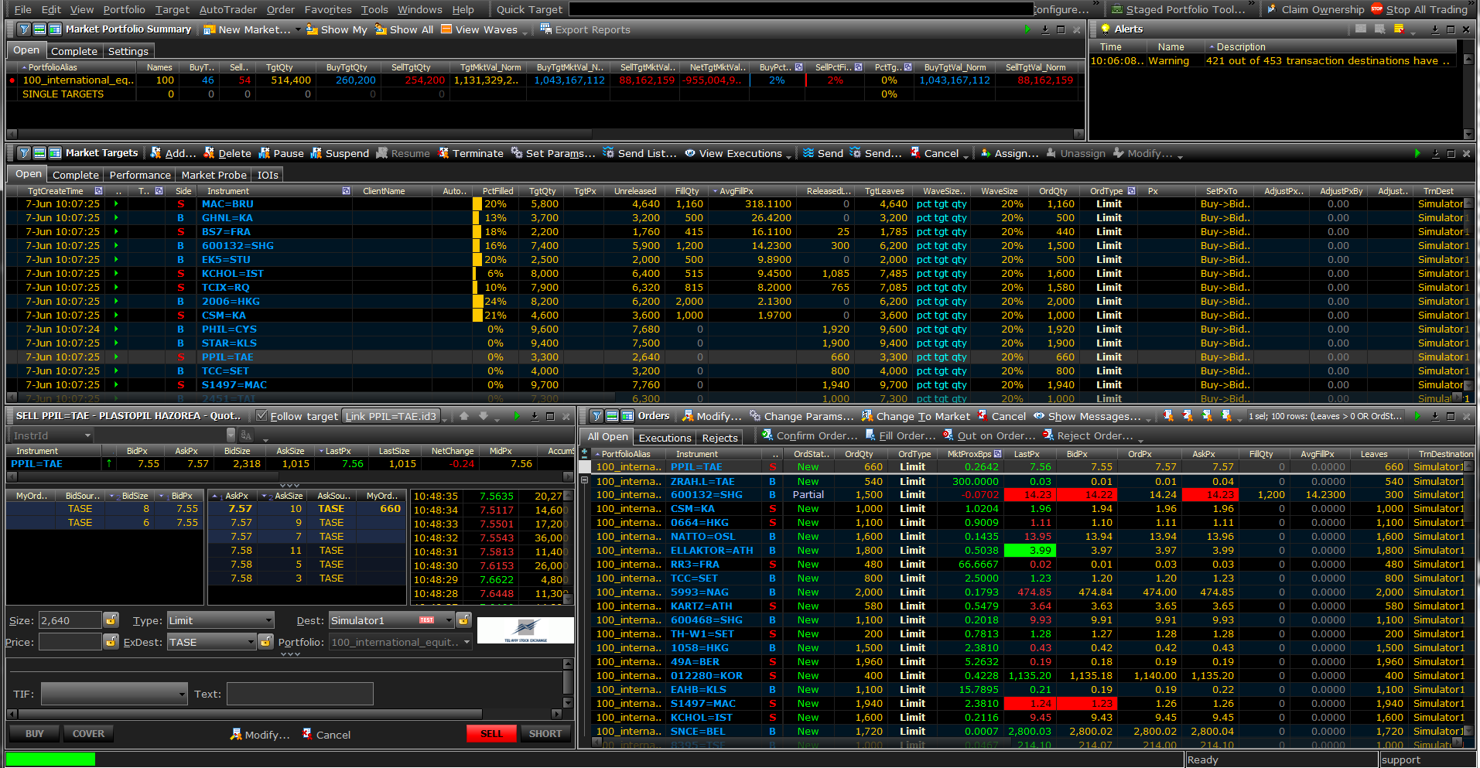The width and height of the screenshot is (1480, 768).
Task: Open the Portfolio menu
Action: 124,9
